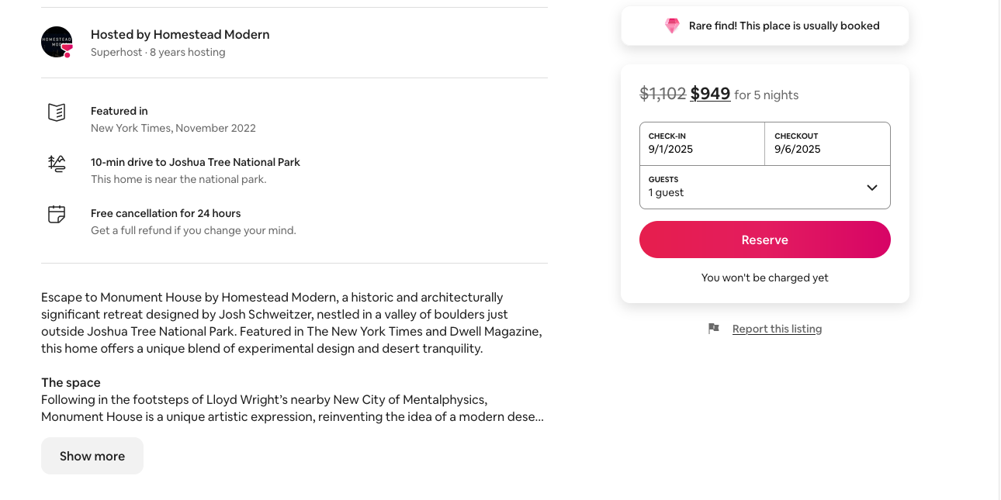This screenshot has width=1001, height=500.
Task: Click the Featured in book icon
Action: tap(57, 112)
